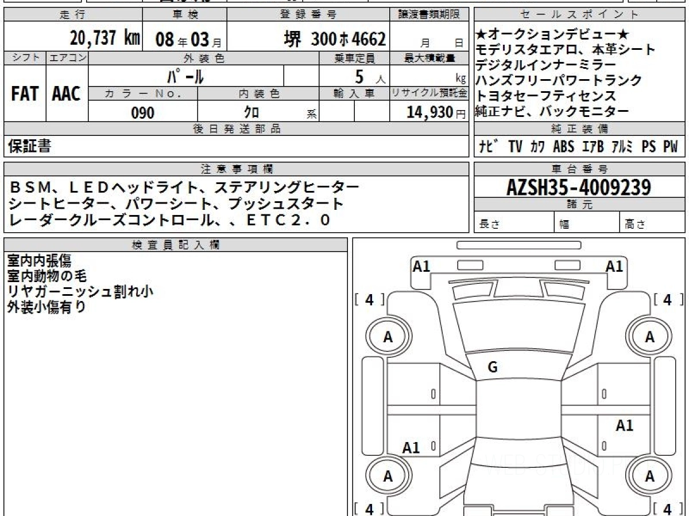689x516 pixels.
Task: Select the モデリスタエアロ、本革シート line
Action: 566,50
